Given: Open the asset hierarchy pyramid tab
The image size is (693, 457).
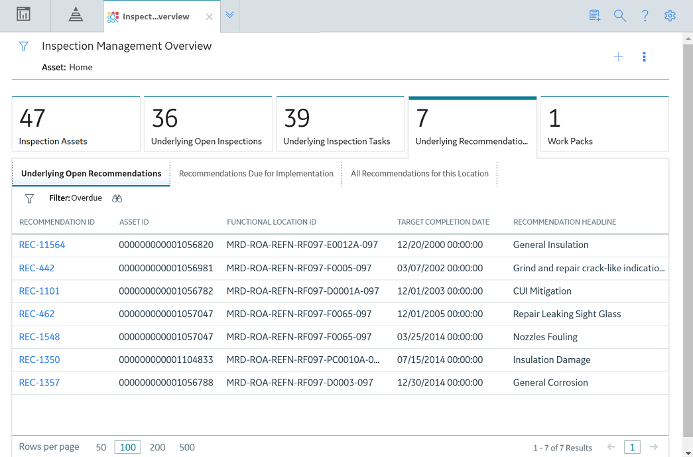Looking at the screenshot, I should [x=76, y=15].
